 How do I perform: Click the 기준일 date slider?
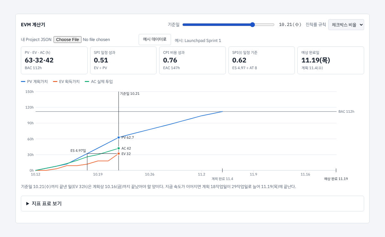point(228,25)
